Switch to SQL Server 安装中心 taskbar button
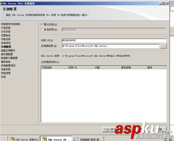Viewport: 174px width, 141px height. 24,139
